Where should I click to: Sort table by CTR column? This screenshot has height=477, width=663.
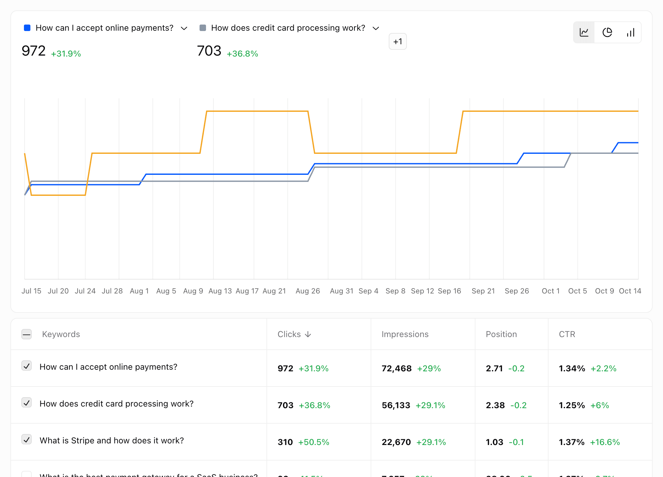pos(567,334)
